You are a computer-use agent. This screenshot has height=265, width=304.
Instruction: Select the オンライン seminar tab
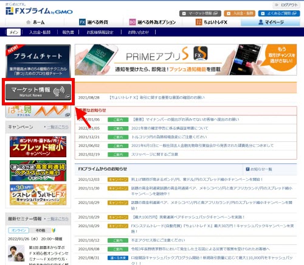(19, 230)
